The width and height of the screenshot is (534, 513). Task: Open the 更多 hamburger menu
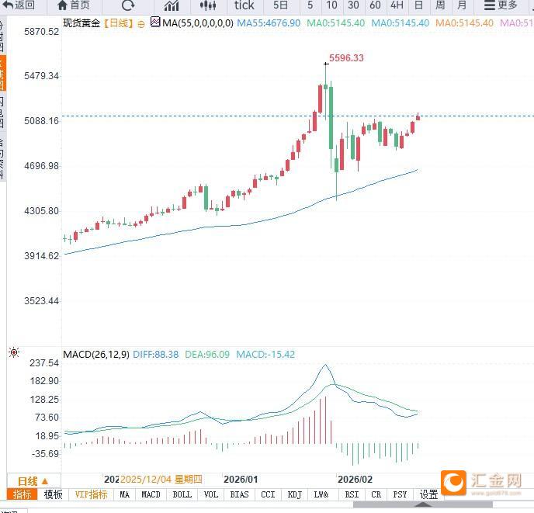coord(501,5)
